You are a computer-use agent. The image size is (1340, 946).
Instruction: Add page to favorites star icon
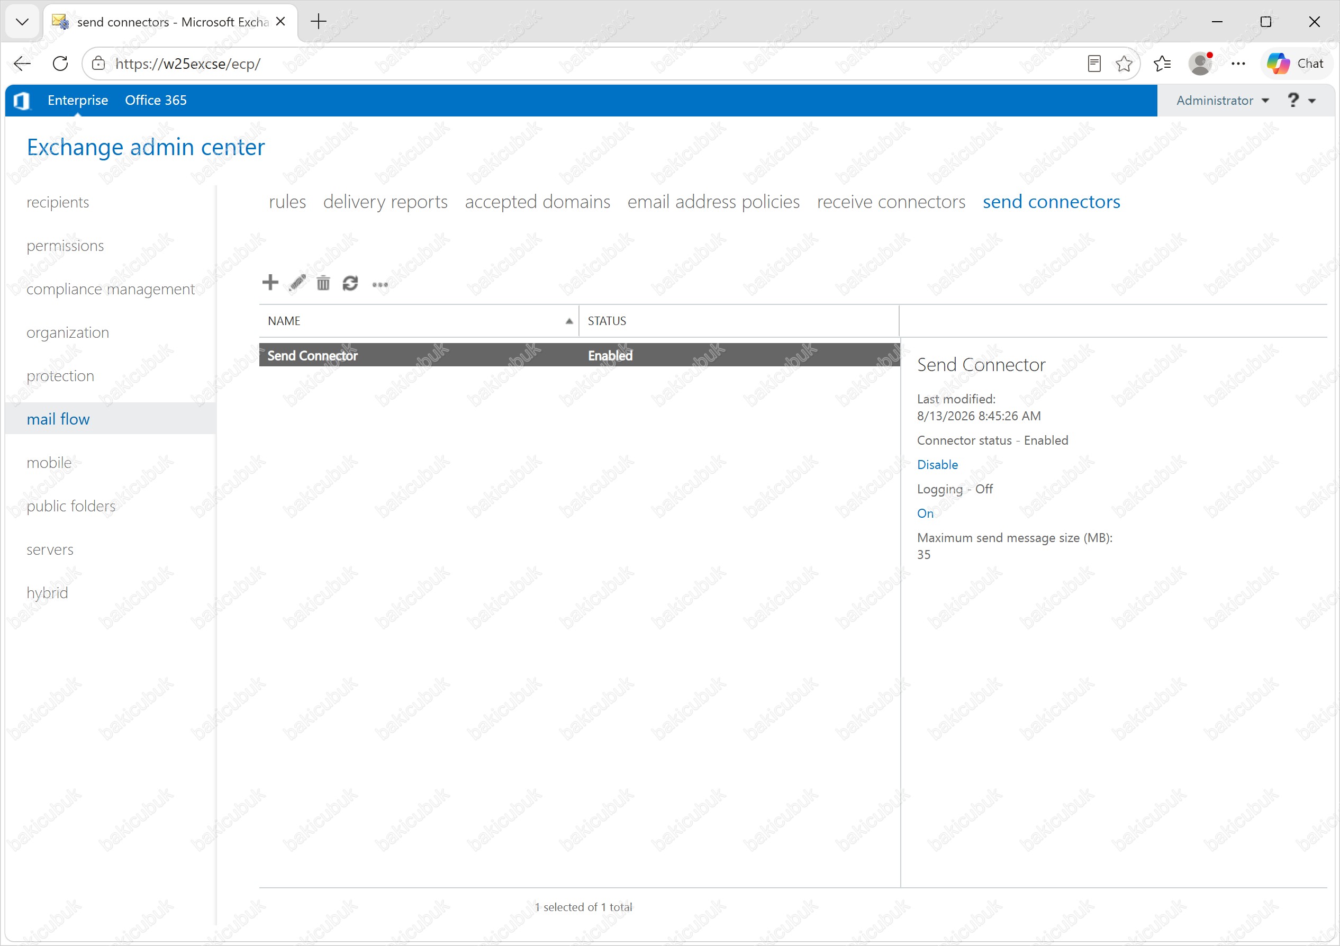1124,63
